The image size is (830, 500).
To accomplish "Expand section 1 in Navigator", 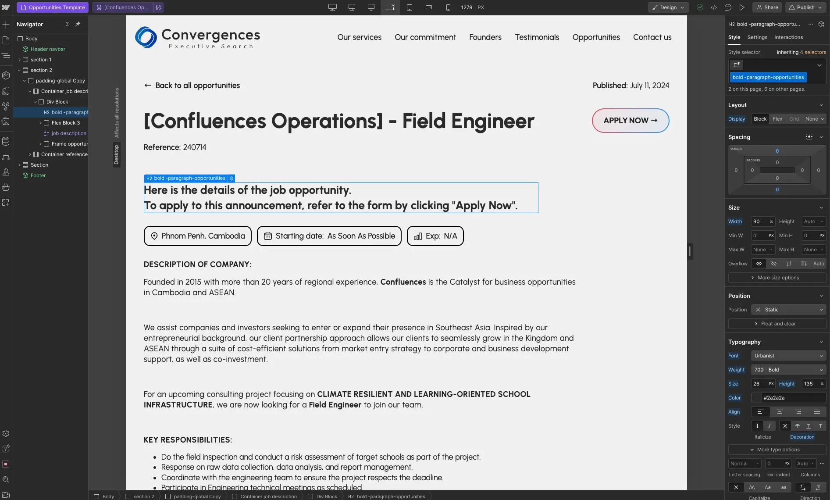I will pyautogui.click(x=19, y=60).
